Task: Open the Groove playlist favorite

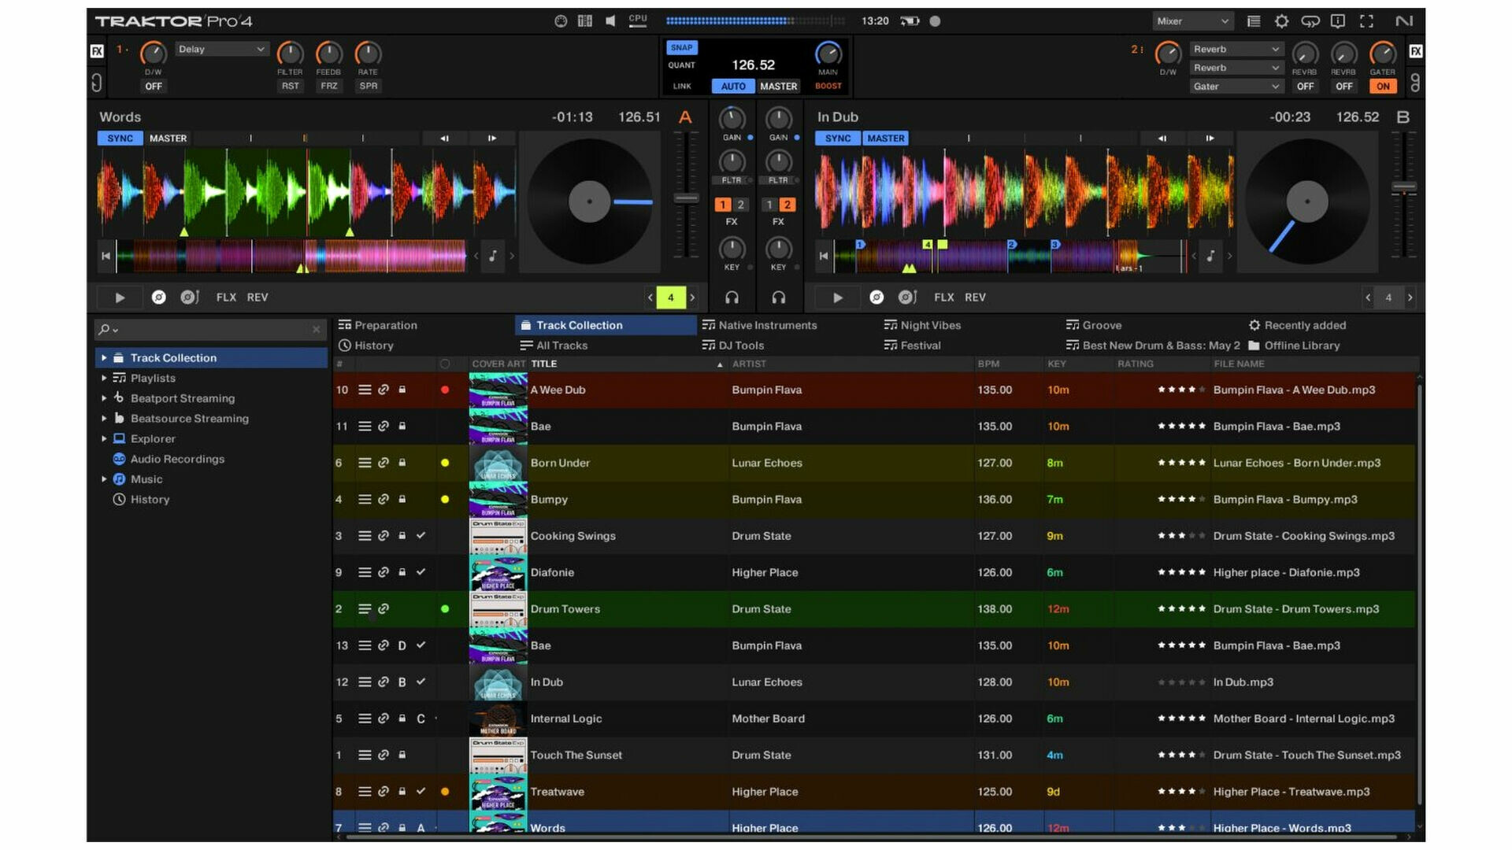Action: (x=1094, y=325)
